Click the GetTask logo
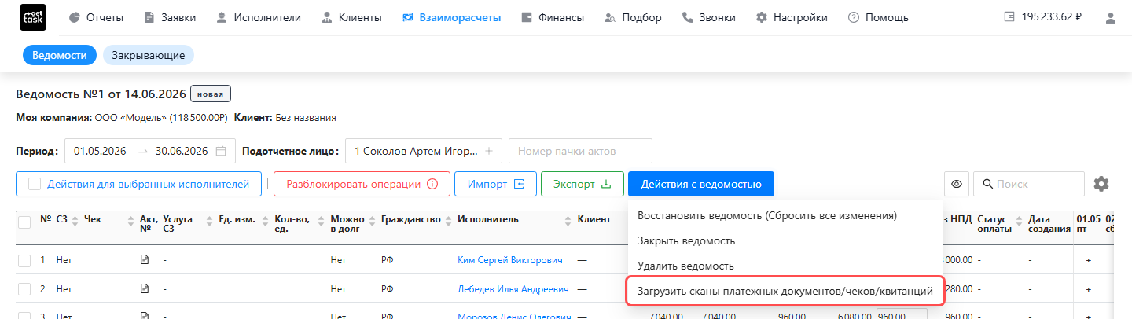 pos(32,17)
